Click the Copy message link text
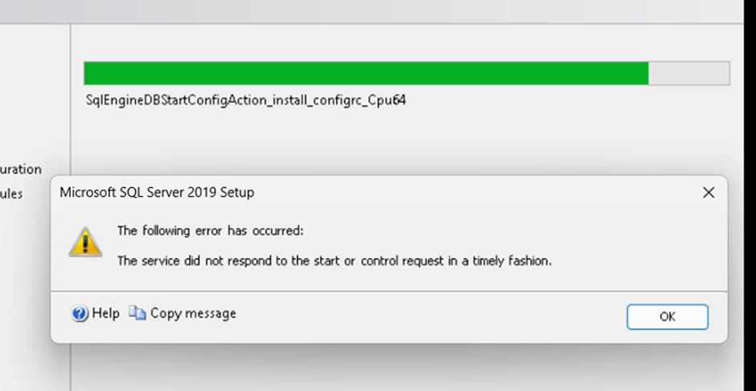 click(193, 314)
